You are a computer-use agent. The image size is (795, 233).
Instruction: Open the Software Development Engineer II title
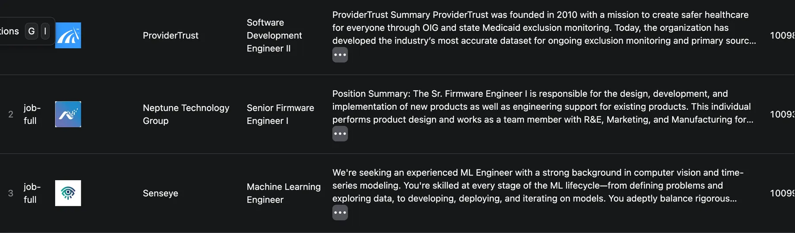pos(274,35)
